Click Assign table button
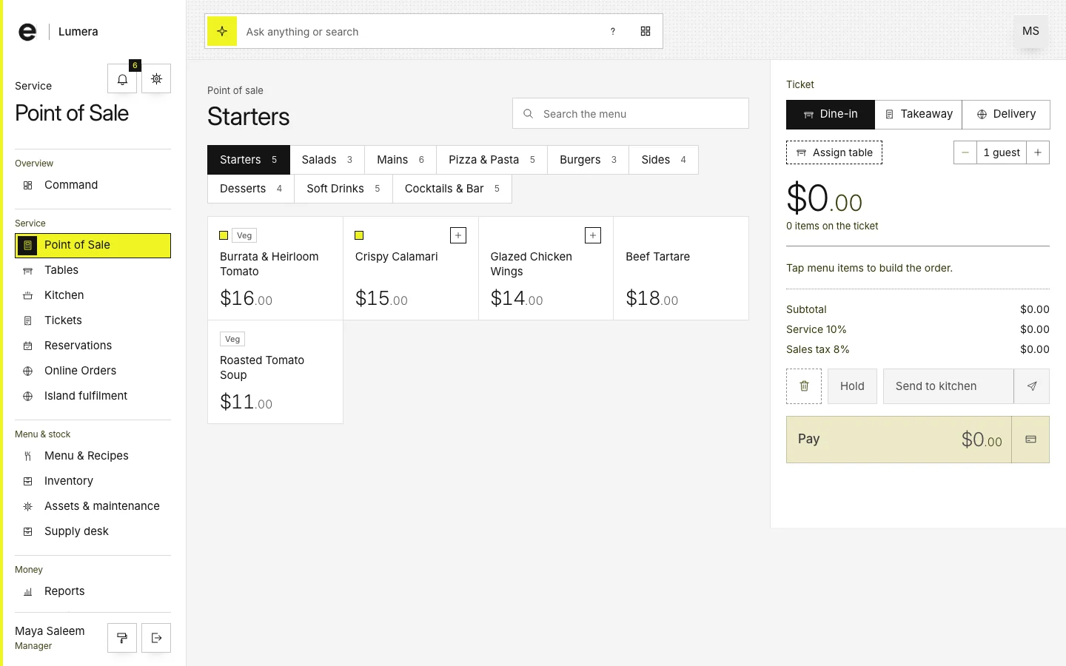This screenshot has width=1066, height=666. click(x=834, y=152)
